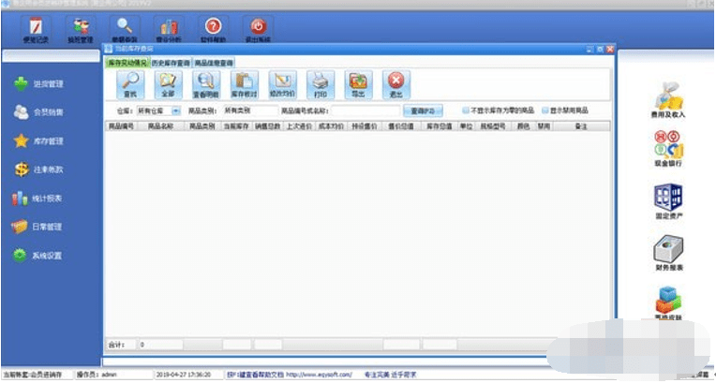Image resolution: width=716 pixels, height=383 pixels.
Task: Enable the 显示禁用商品 checkbox
Action: click(x=544, y=110)
